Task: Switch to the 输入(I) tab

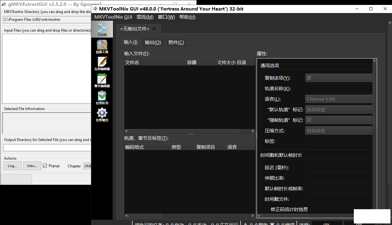Action: pyautogui.click(x=131, y=42)
